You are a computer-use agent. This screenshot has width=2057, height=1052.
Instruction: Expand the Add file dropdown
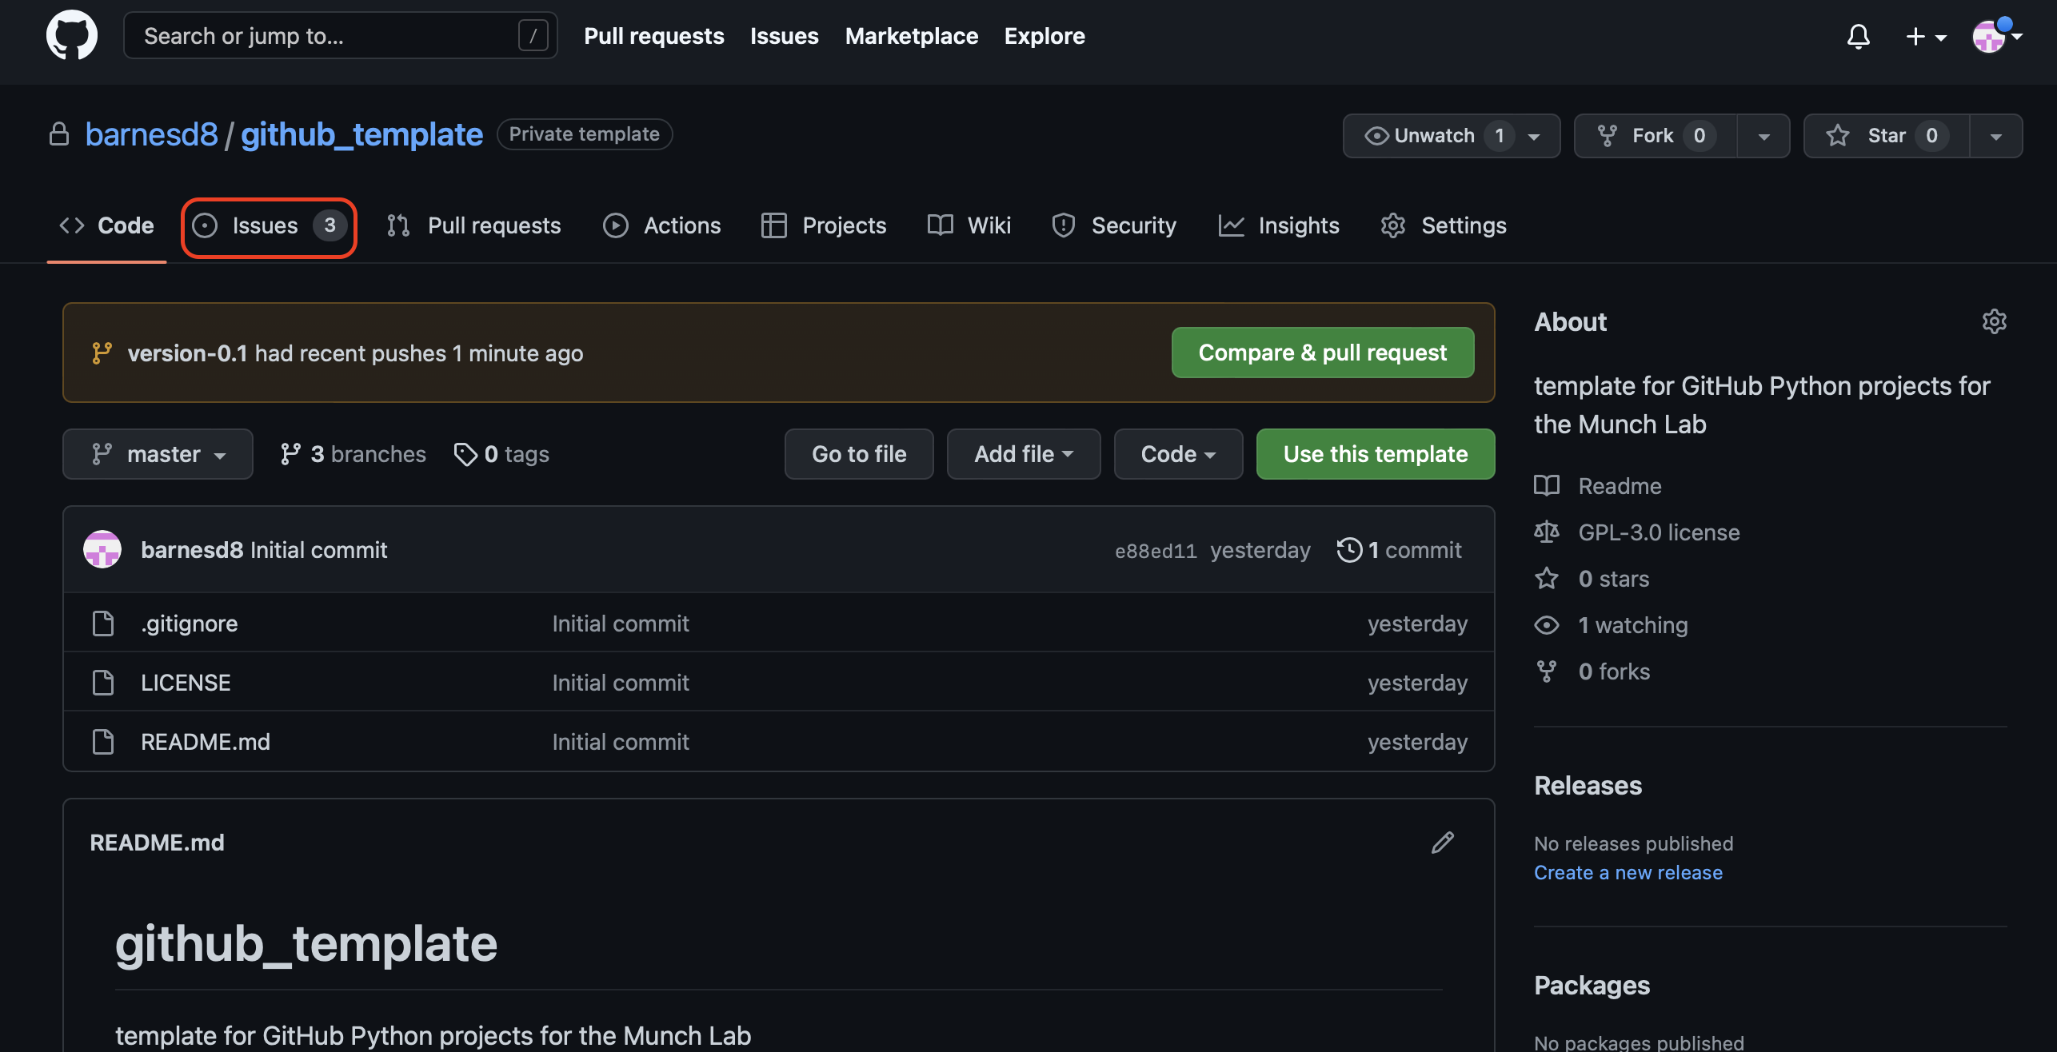coord(1023,454)
